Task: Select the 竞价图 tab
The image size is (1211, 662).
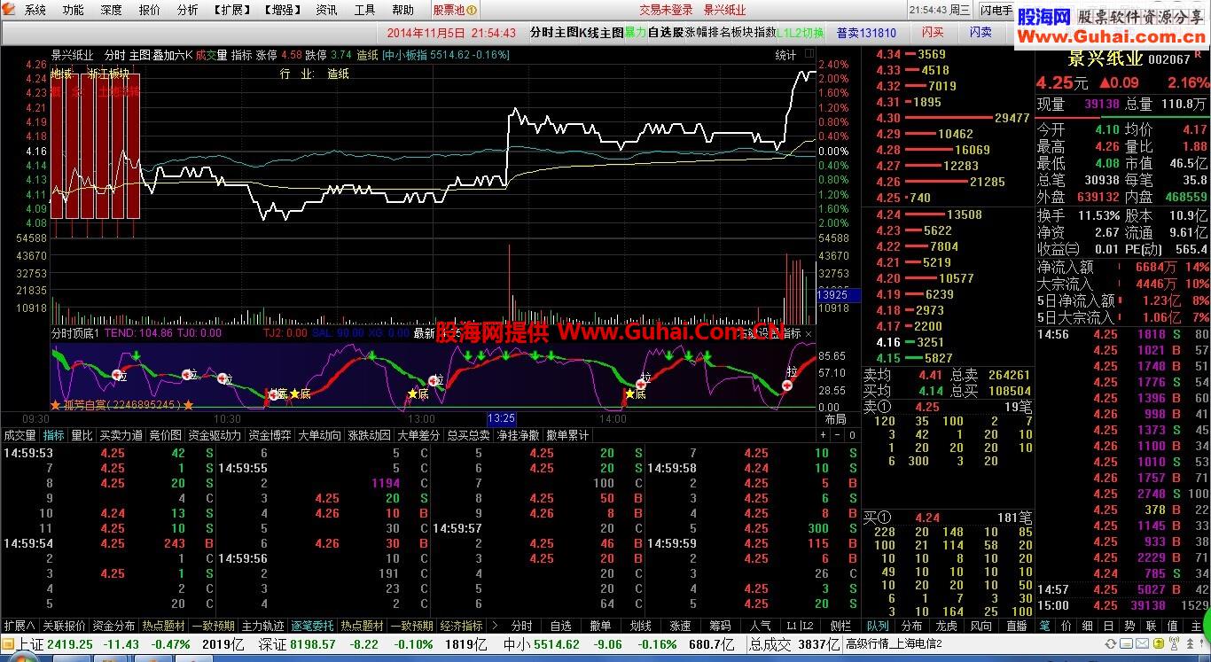Action: point(165,435)
